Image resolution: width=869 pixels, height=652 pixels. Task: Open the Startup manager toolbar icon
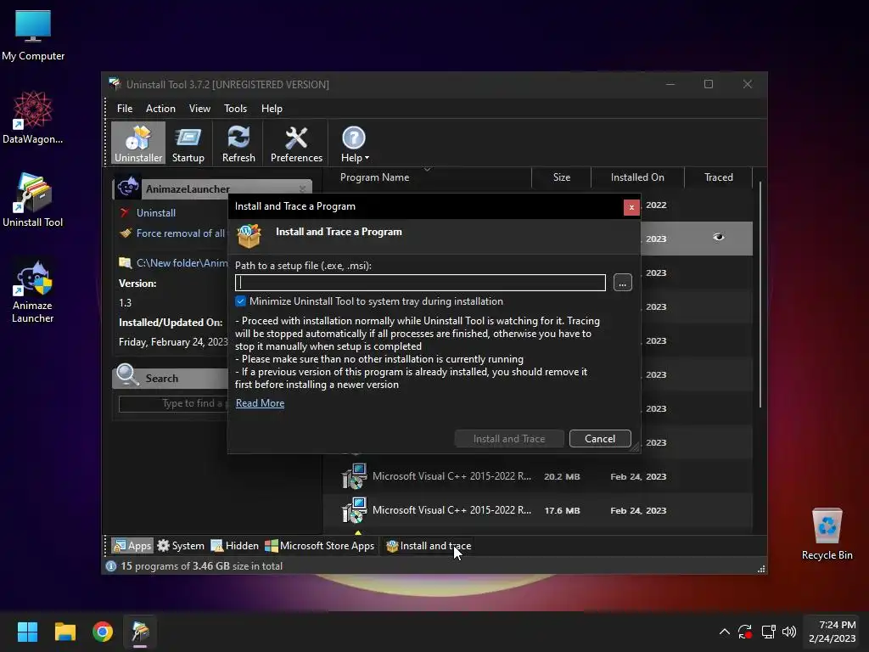188,143
